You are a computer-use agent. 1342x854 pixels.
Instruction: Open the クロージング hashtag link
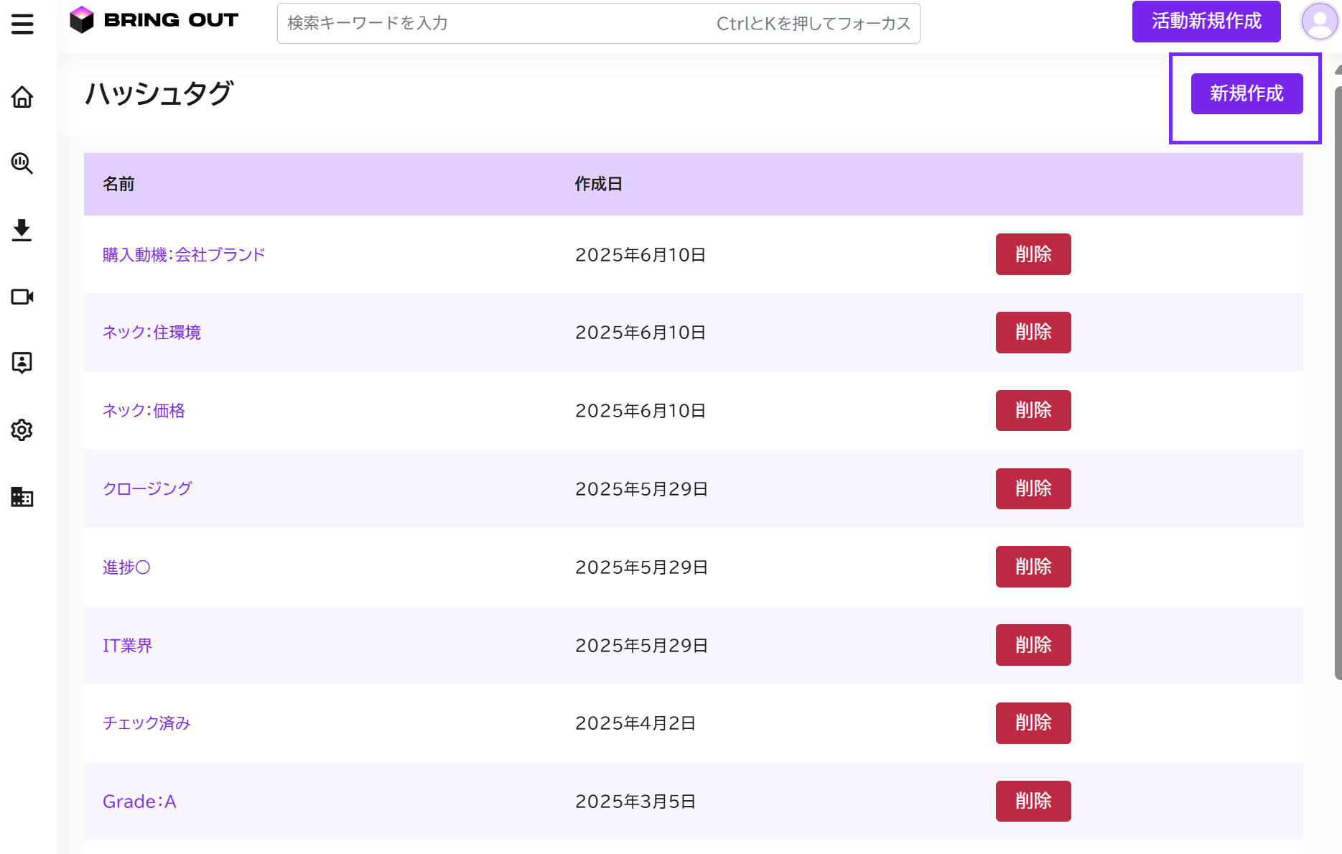(147, 489)
